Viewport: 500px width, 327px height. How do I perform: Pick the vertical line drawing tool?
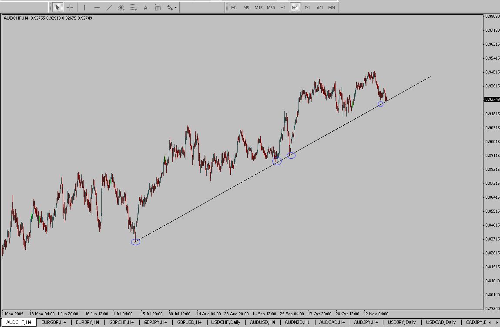click(84, 7)
